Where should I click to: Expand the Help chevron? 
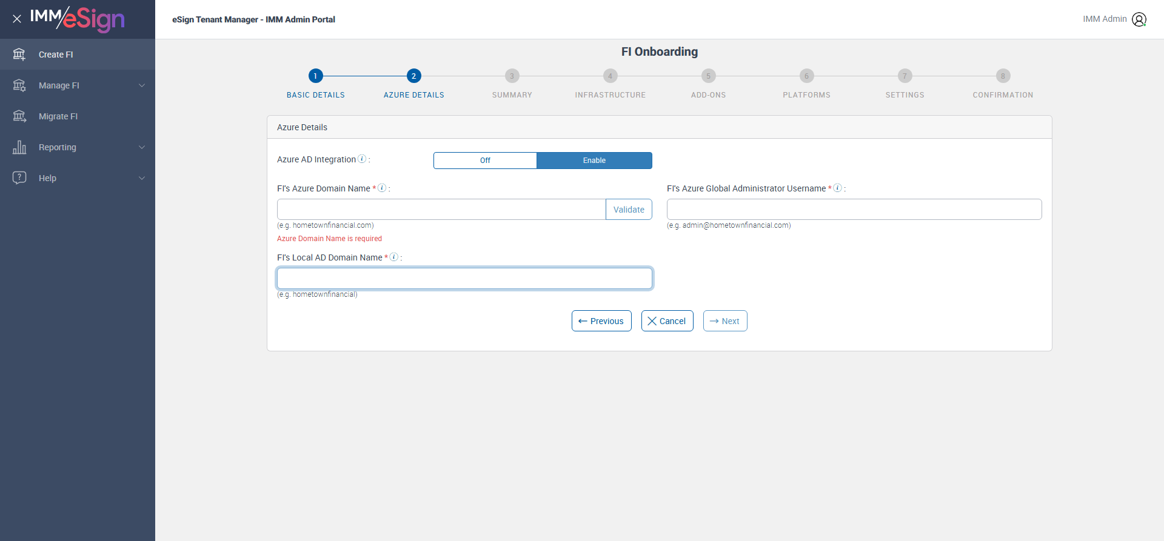(142, 178)
